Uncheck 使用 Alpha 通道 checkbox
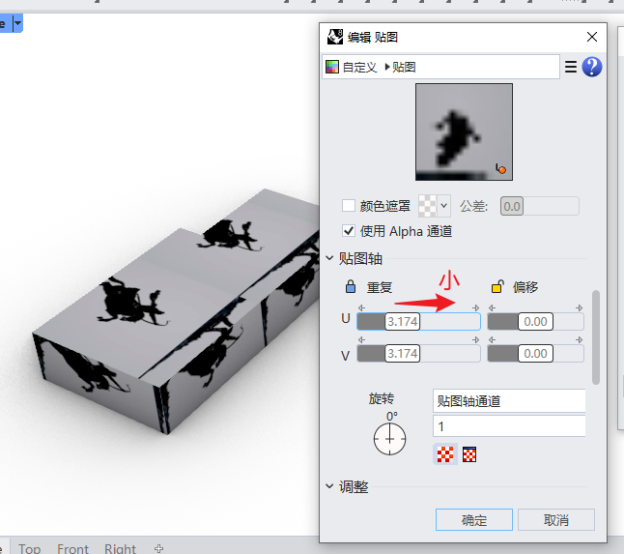 click(x=349, y=231)
